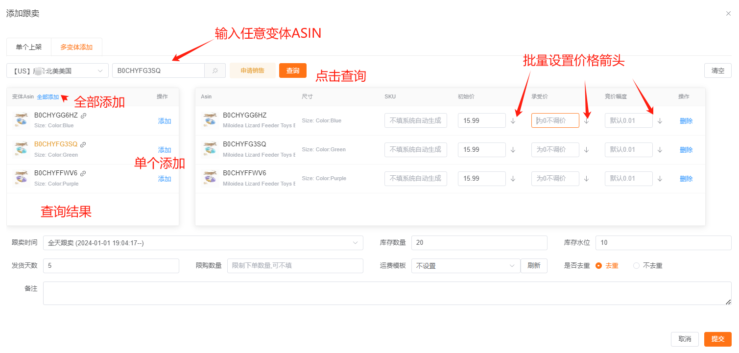Select the 去重 radio button
The width and height of the screenshot is (739, 353).
(598, 266)
